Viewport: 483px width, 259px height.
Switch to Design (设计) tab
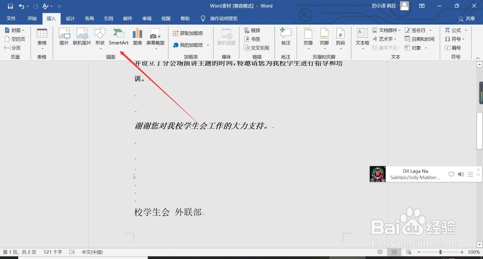coord(70,18)
